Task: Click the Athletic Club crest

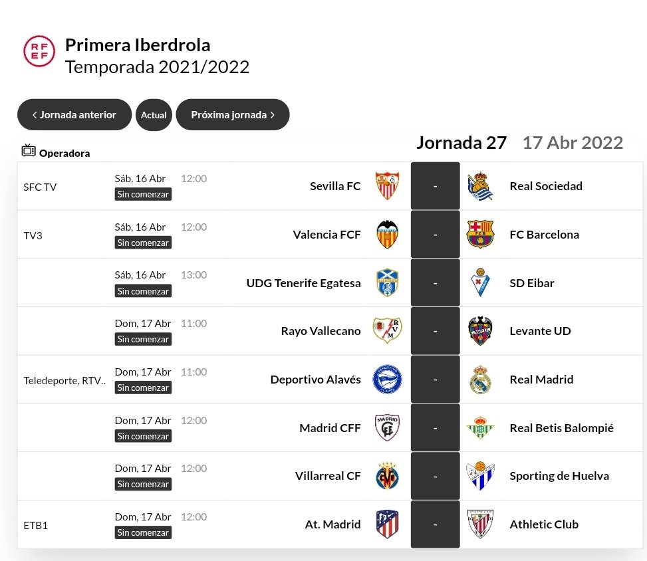Action: click(x=480, y=524)
